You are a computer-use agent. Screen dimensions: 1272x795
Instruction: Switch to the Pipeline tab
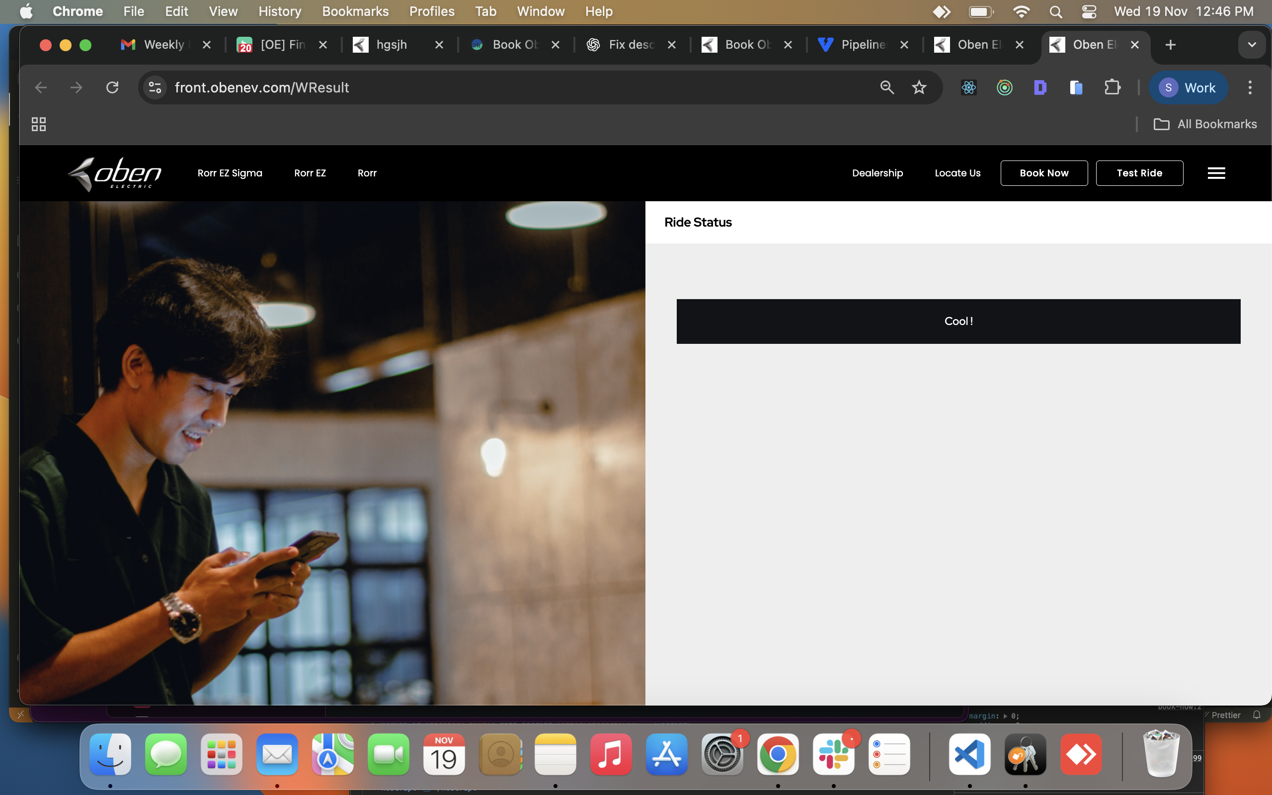862,45
